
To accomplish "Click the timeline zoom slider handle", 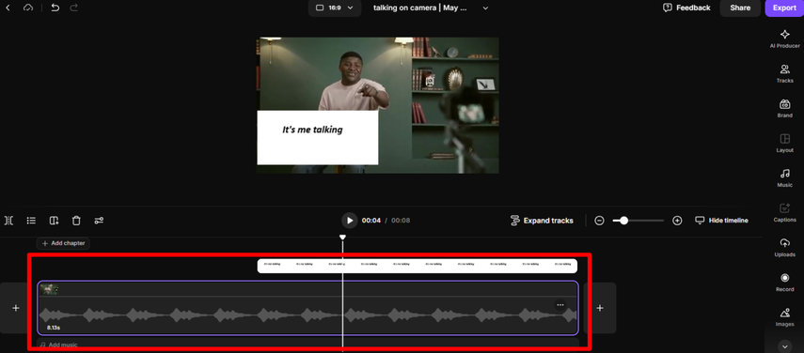I will coord(623,221).
